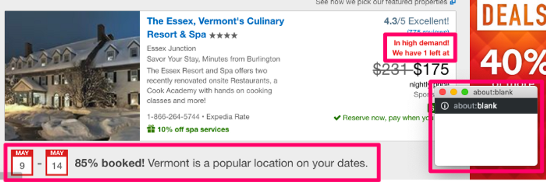The height and width of the screenshot is (182, 546).
Task: Click the four-star rating icons beside hotel name
Action: coord(223,35)
